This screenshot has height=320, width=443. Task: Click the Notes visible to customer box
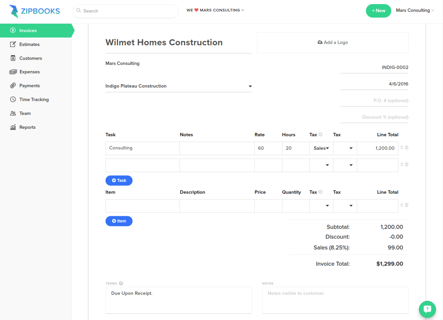pos(335,300)
